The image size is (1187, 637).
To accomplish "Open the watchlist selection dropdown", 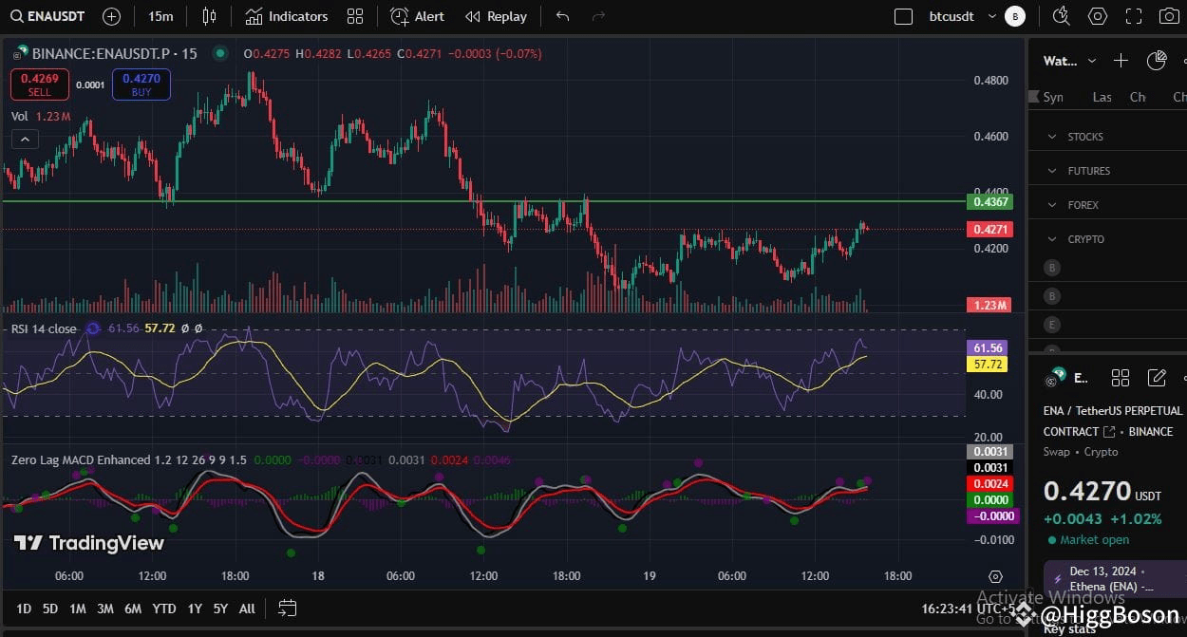I will (1091, 61).
